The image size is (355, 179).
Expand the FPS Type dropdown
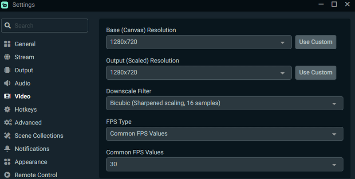[225, 134]
